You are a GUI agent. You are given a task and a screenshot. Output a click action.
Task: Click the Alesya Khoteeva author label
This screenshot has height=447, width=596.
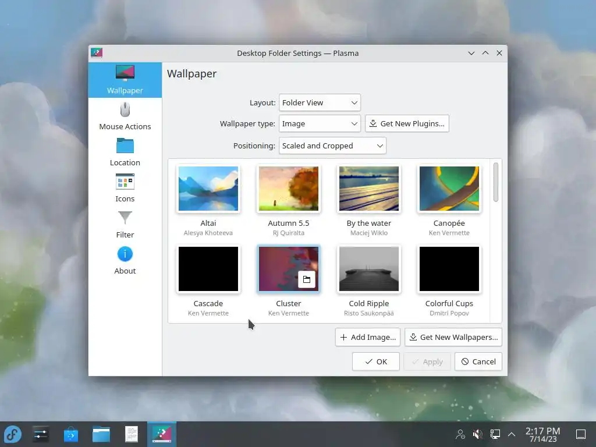click(x=208, y=233)
